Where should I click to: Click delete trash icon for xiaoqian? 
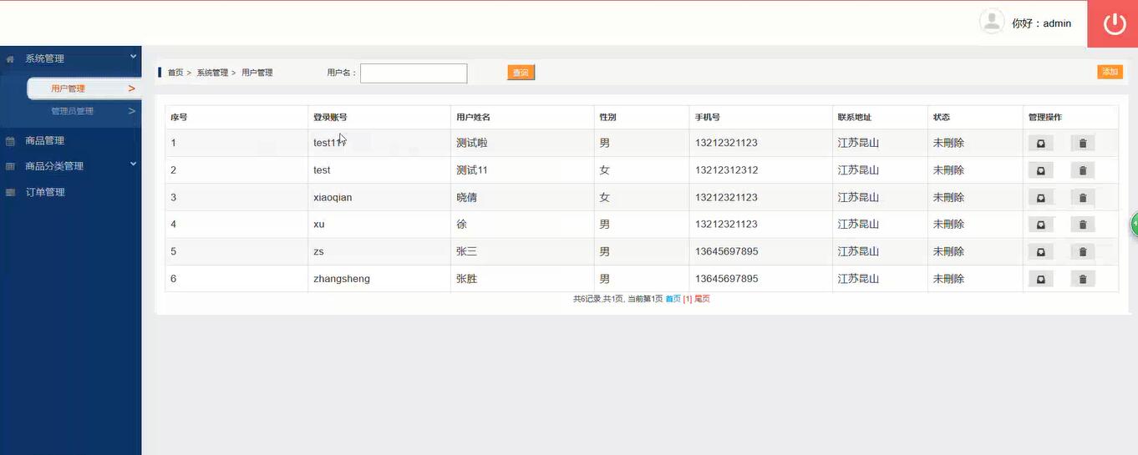[x=1083, y=198]
